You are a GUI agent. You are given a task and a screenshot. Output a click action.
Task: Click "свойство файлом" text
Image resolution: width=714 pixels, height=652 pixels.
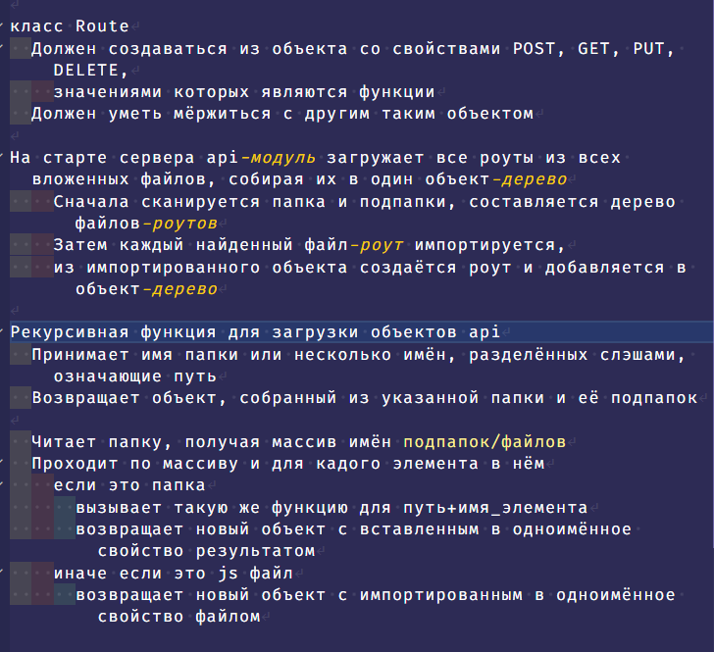[x=178, y=617]
